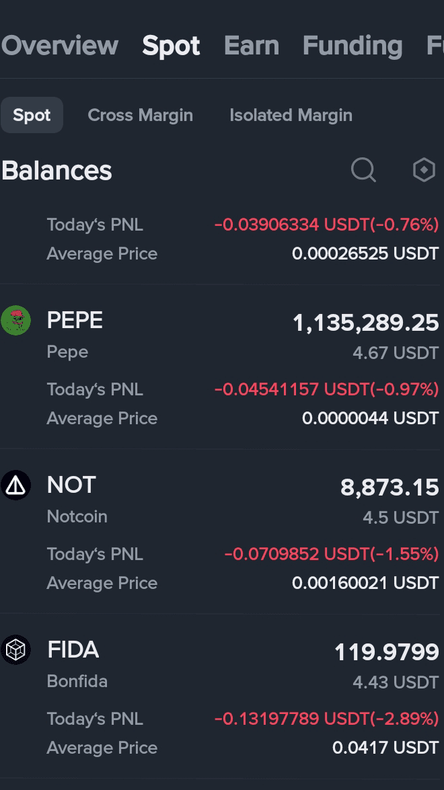The image size is (444, 790).
Task: Go to the Funding tab
Action: [353, 46]
